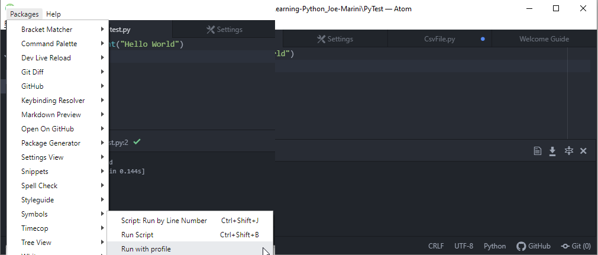Select the Tree View menu entry
This screenshot has height=255, width=598.
tap(57, 243)
